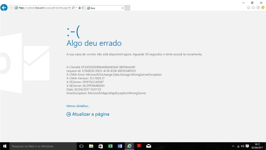266x150 pixels.
Task: Click X-OWA-Error WrongServerException line
Action: click(x=114, y=74)
